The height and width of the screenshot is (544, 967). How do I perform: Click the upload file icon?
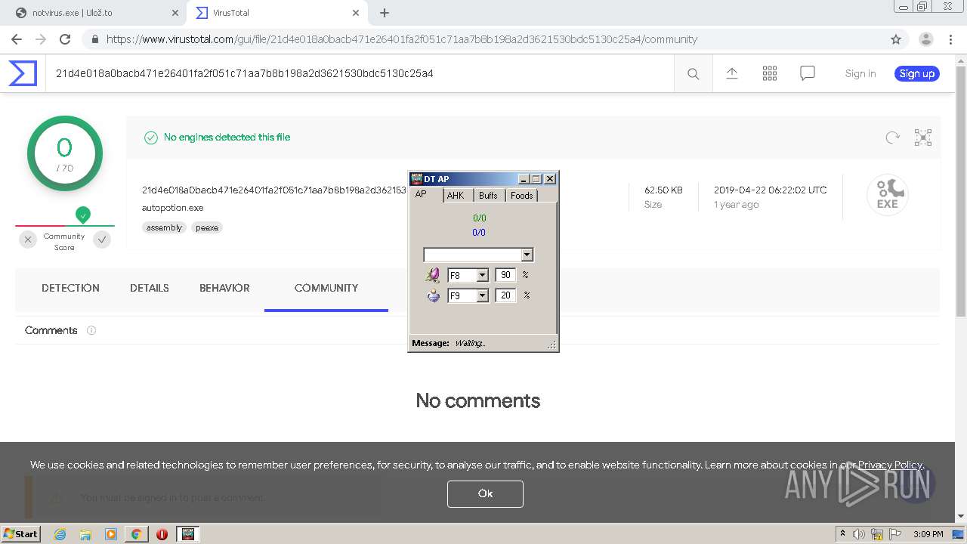[732, 73]
